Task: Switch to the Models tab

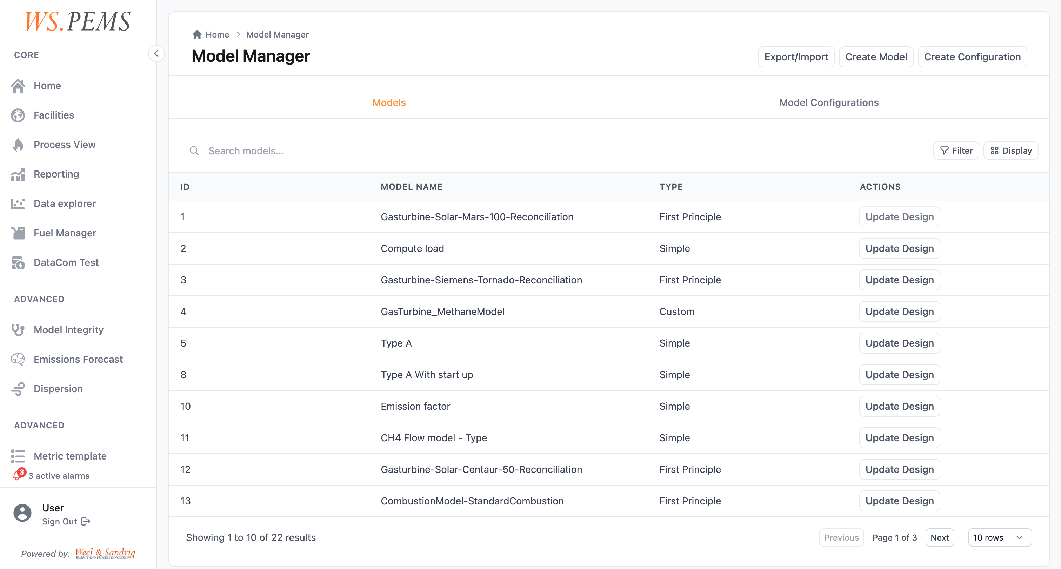Action: 389,102
